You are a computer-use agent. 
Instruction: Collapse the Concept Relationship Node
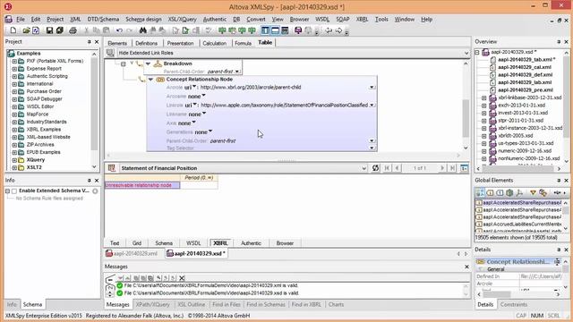tap(150, 80)
